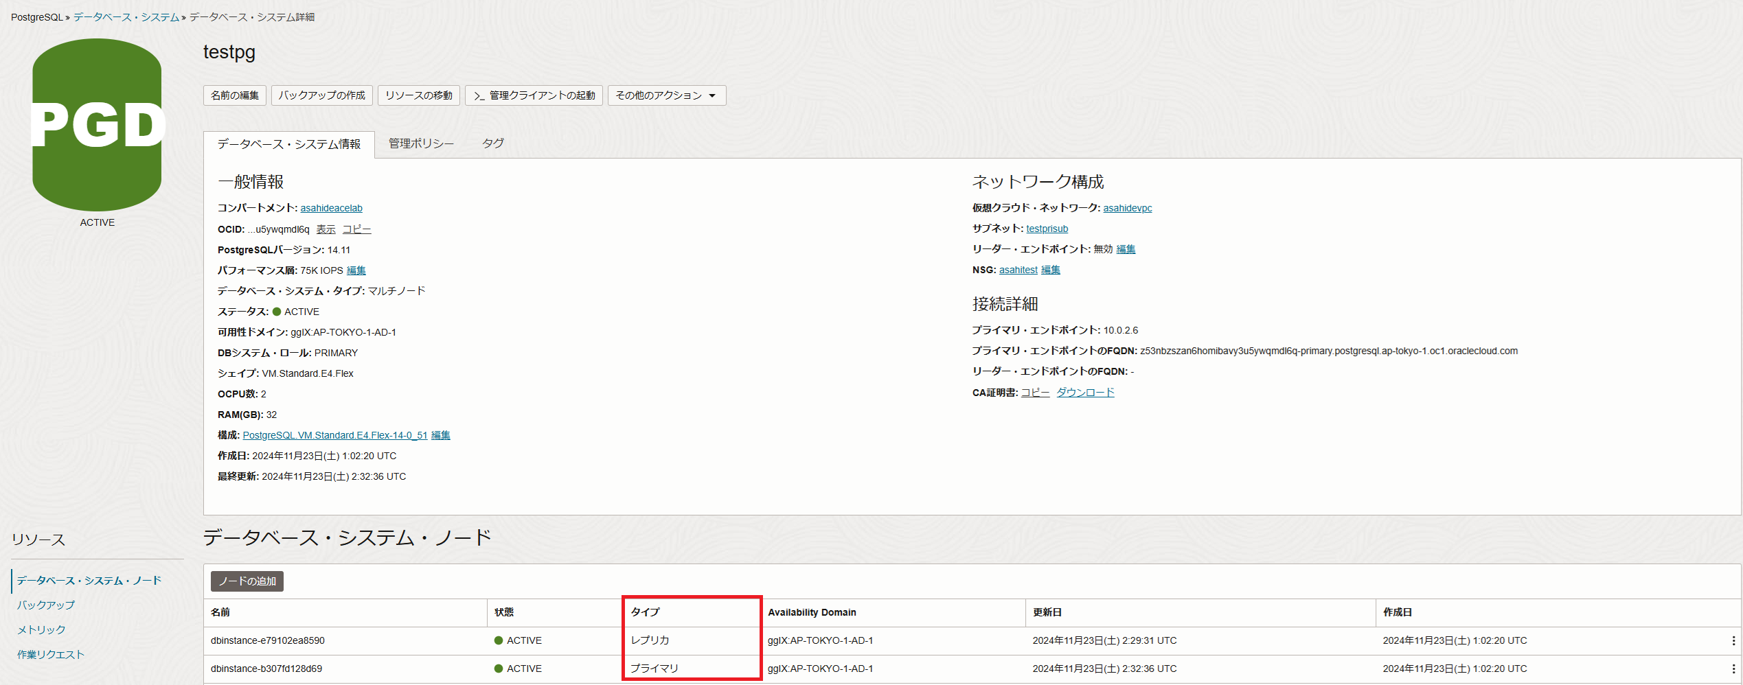The image size is (1743, 685).
Task: Edit the リーダー・エンドポイント setting
Action: pos(1126,249)
